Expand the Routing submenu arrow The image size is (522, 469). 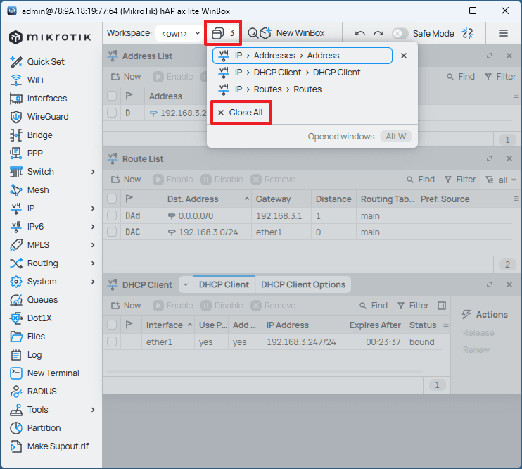[93, 263]
